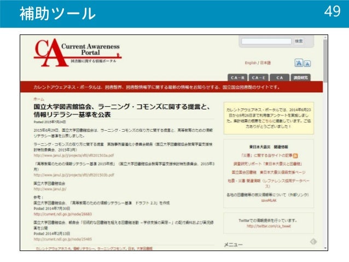Click the 東日本大震災 関連情報 heading
Image resolution: width=349 pixels, height=262 pixels.
[x=269, y=147]
